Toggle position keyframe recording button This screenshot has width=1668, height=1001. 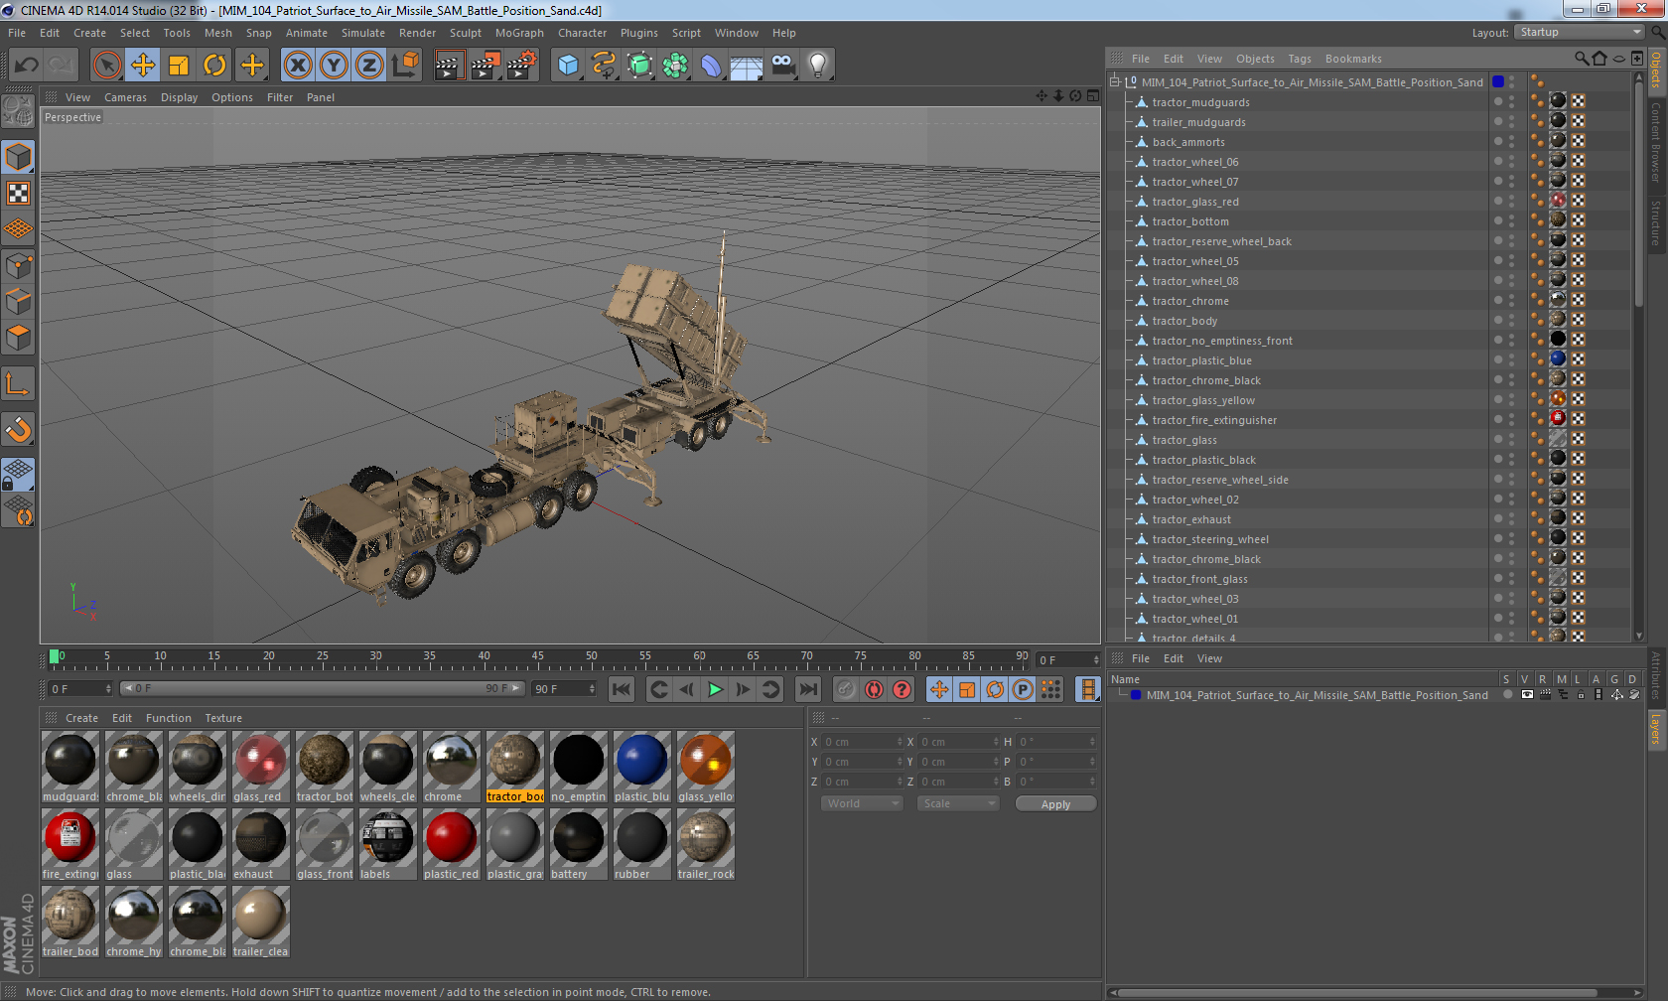click(x=939, y=689)
